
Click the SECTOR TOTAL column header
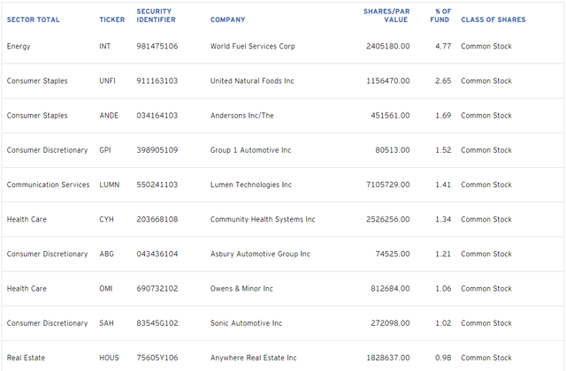[x=34, y=19]
